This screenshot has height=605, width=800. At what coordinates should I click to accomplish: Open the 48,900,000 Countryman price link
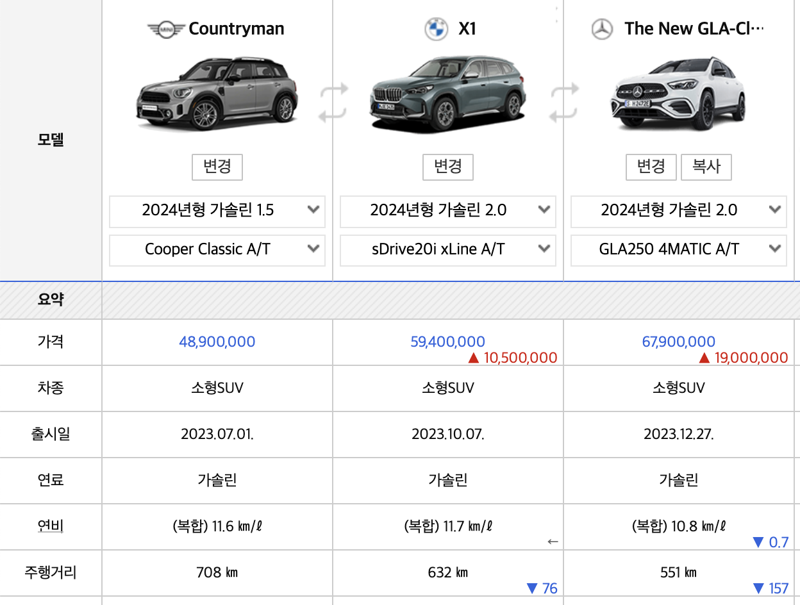[217, 342]
